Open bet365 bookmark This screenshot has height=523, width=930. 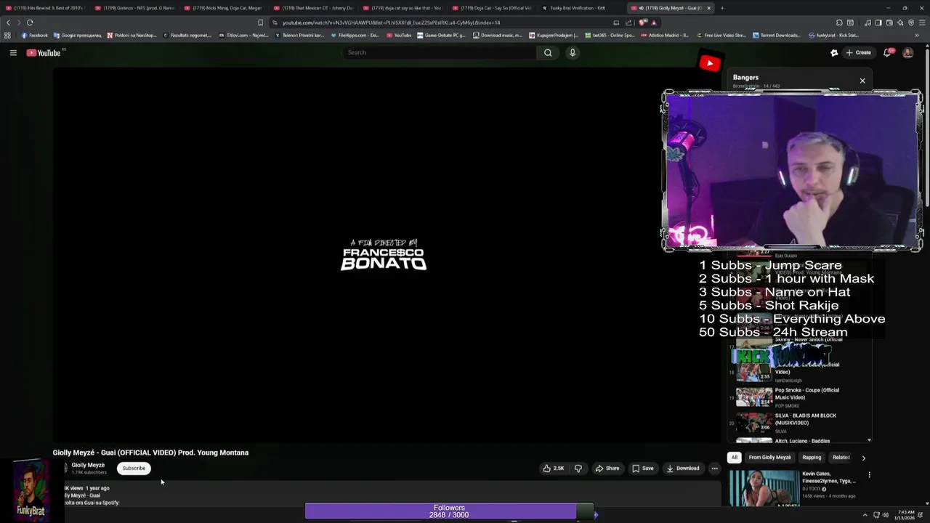click(610, 35)
